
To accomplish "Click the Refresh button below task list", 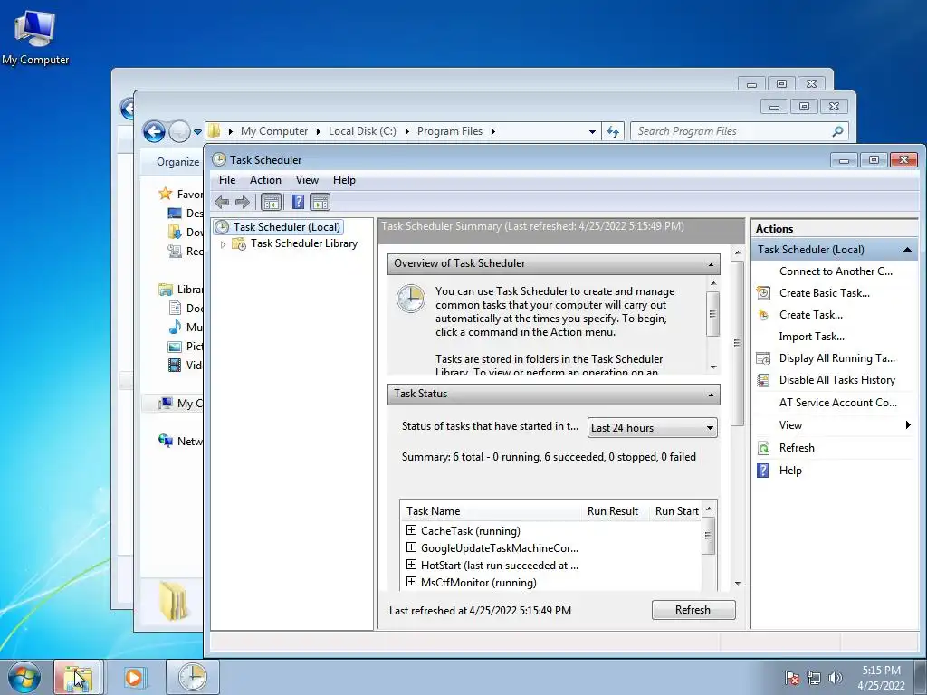I will (693, 610).
